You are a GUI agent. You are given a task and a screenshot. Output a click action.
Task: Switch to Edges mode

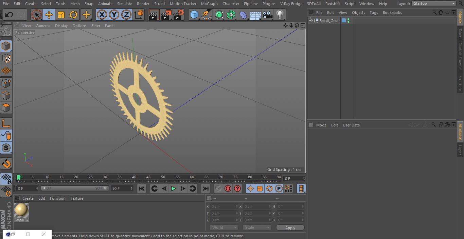(6, 95)
